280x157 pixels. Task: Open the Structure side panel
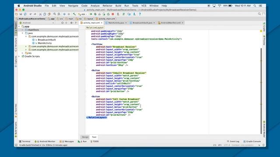16,45
